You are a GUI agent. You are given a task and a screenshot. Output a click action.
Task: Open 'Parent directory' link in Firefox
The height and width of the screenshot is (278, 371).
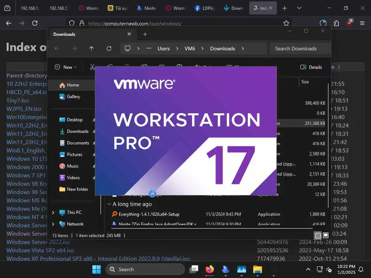[x=26, y=75]
